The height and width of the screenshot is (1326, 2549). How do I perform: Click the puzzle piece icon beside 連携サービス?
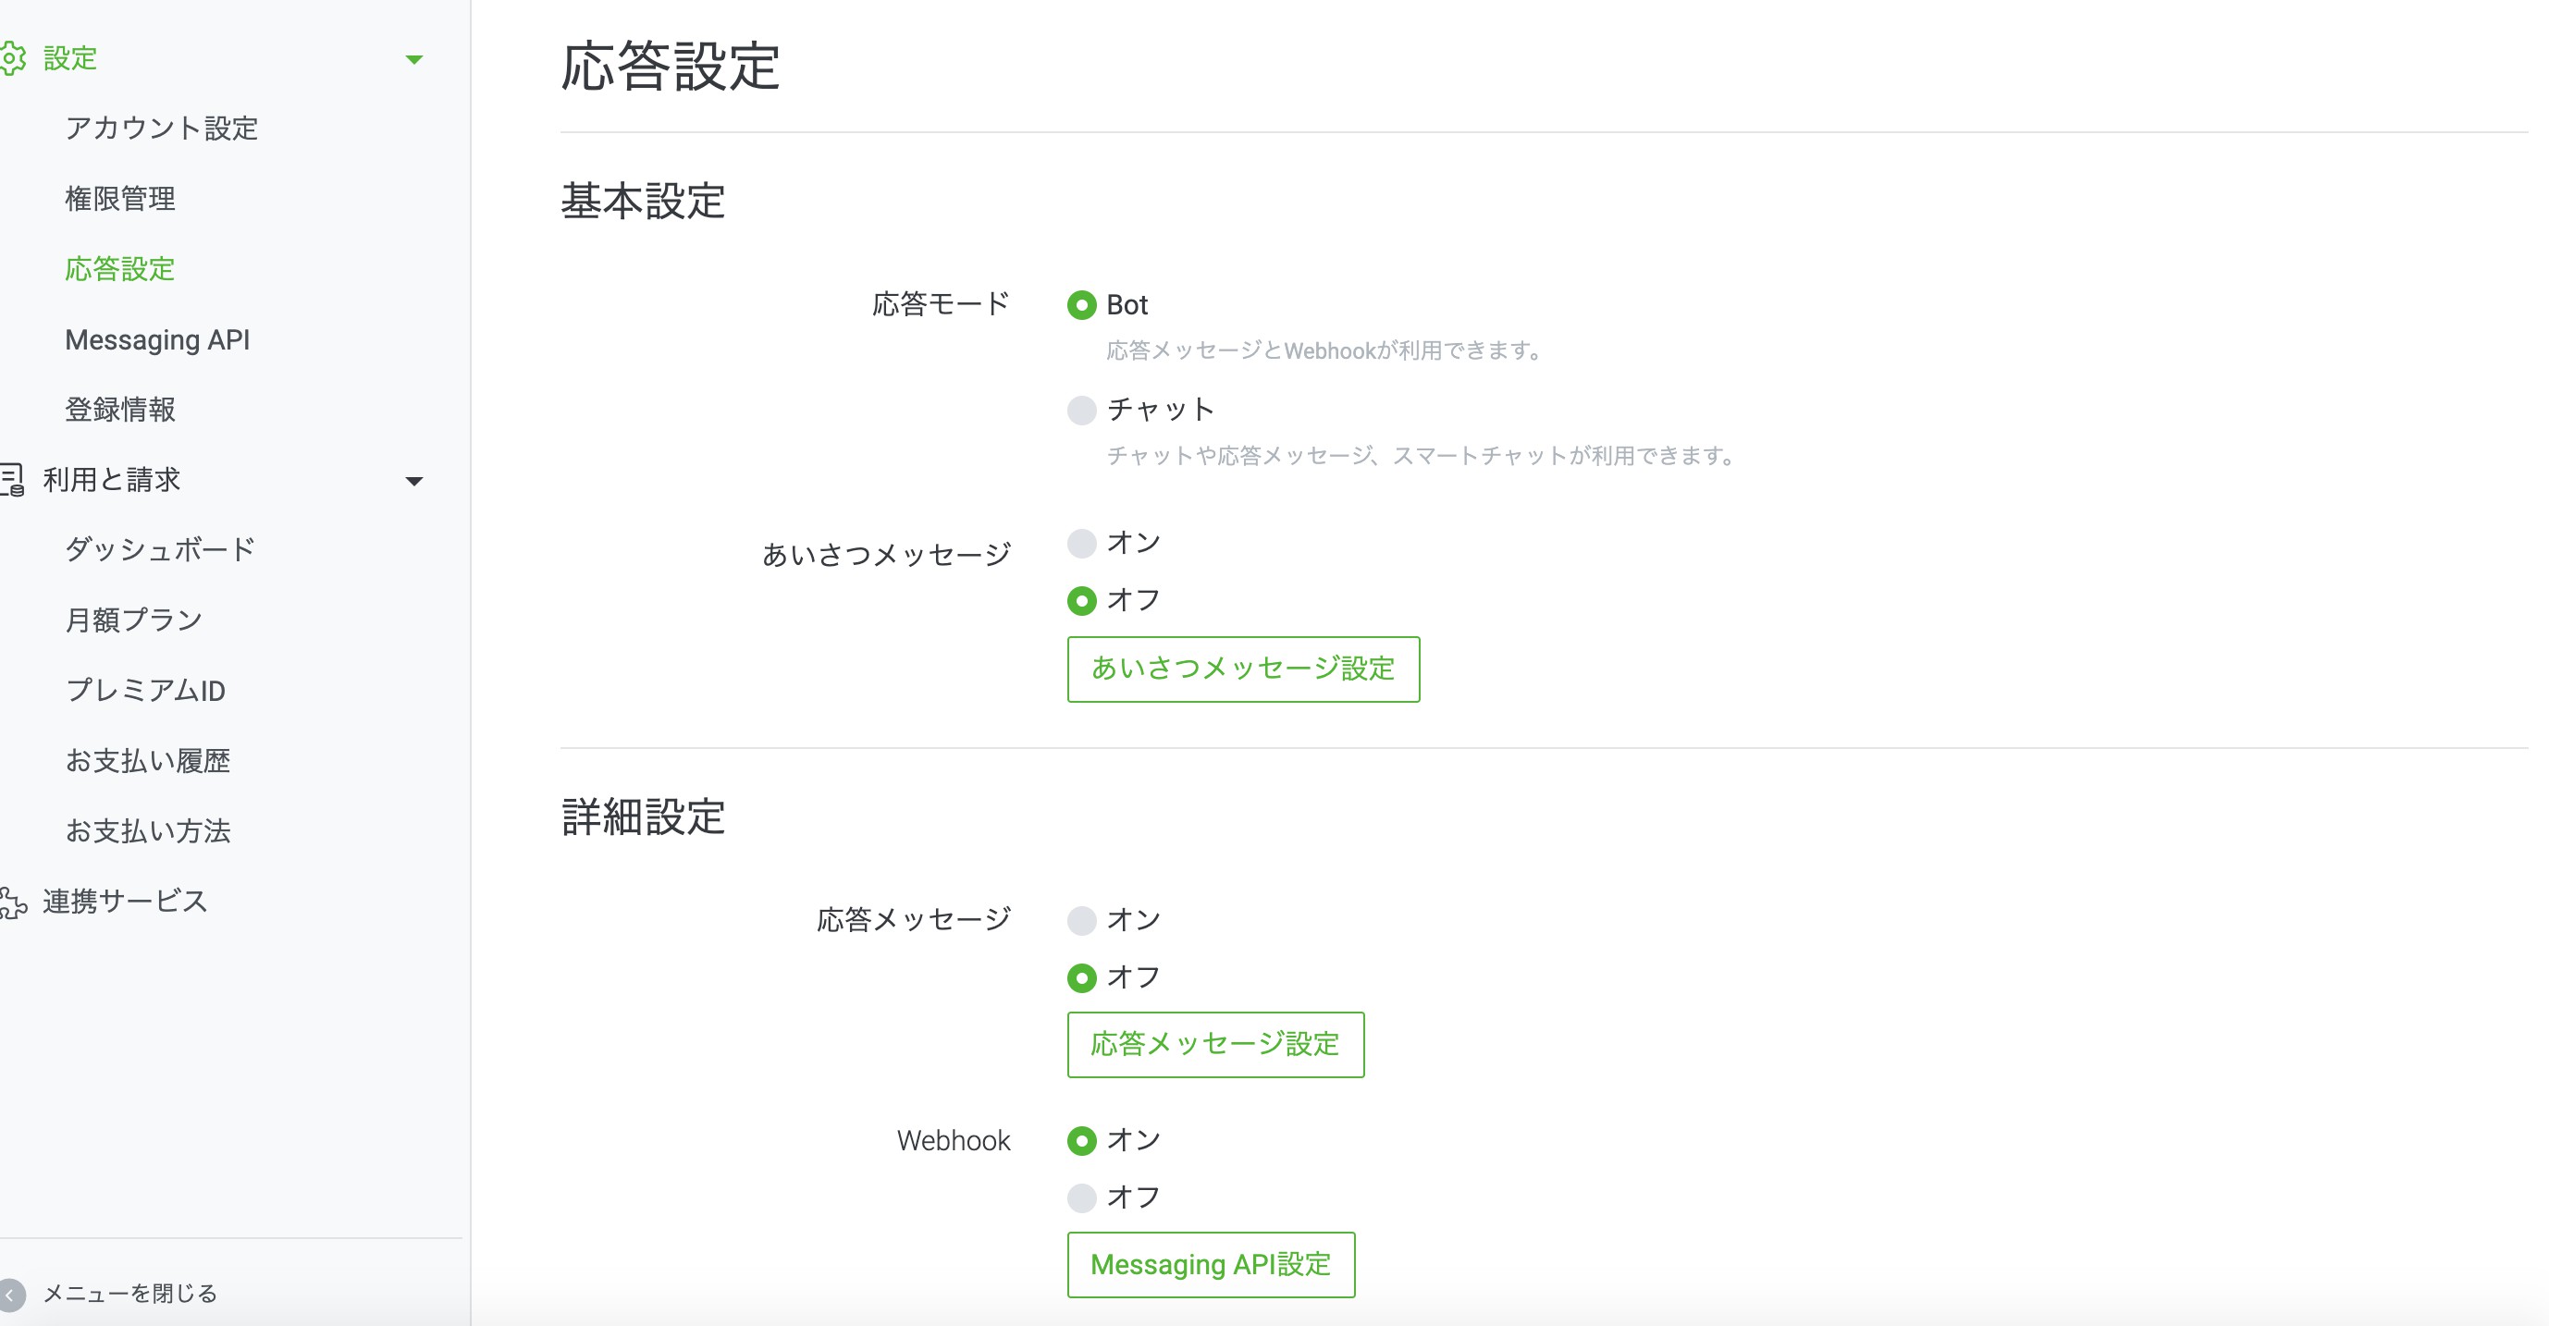(12, 902)
